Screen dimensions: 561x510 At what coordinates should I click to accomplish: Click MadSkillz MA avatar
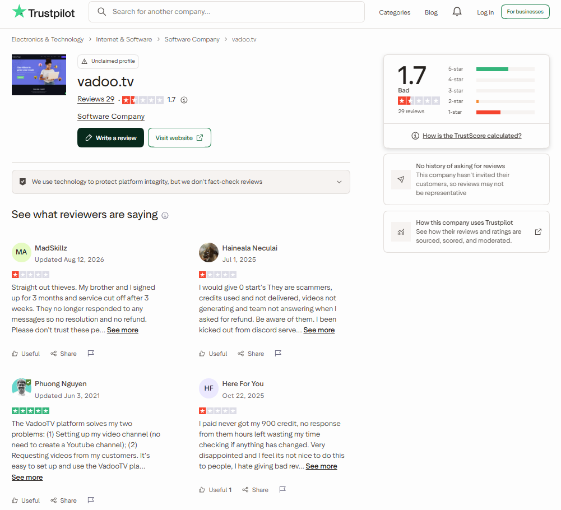(21, 252)
